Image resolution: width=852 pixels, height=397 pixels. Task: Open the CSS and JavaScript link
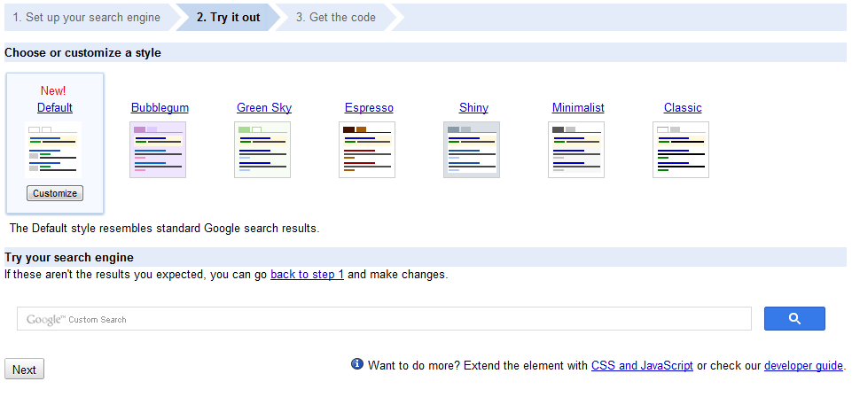point(642,365)
